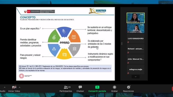
Task: Click the LUIS KANASHIRO participant tile
Action: tap(136, 38)
